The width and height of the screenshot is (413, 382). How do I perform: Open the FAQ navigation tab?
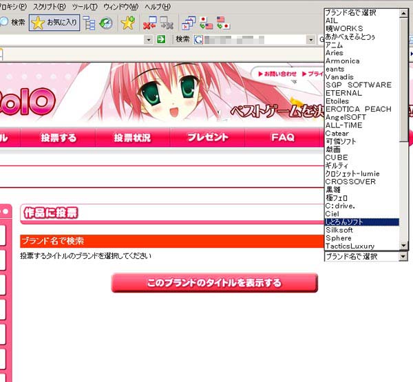[282, 138]
